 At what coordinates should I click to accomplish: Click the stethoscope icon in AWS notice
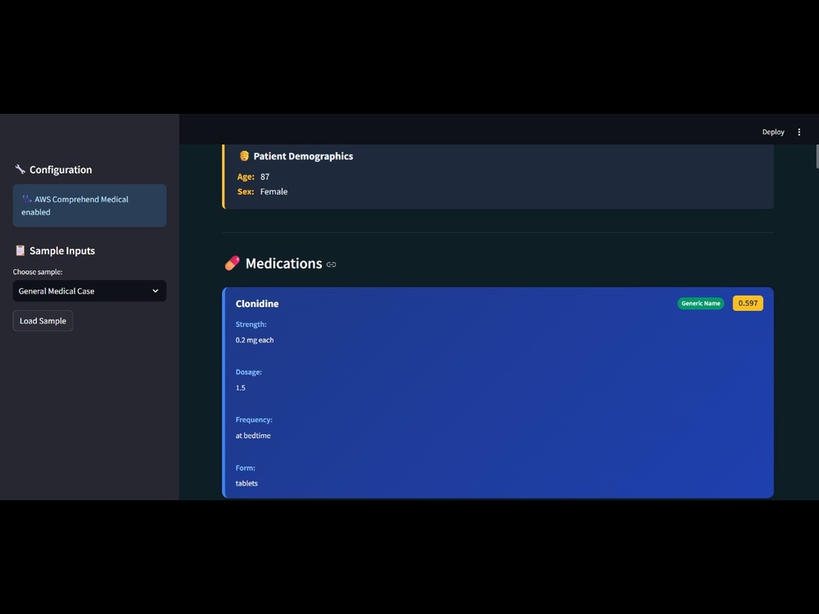tap(27, 199)
